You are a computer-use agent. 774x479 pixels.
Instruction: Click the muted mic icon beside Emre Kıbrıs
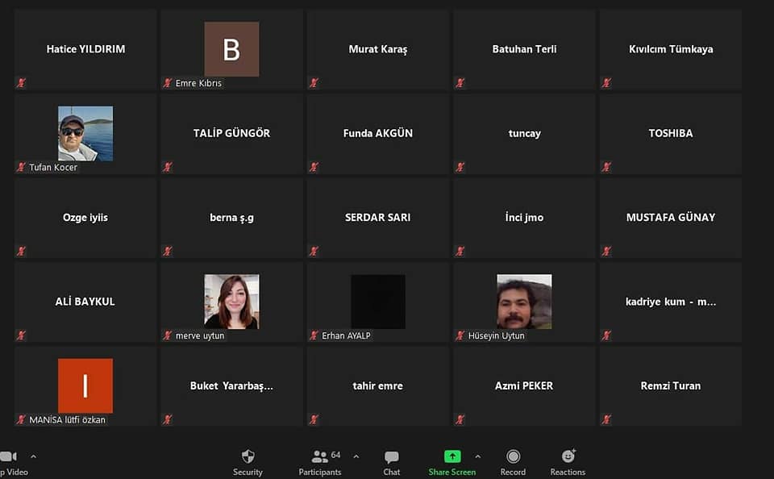click(x=168, y=83)
